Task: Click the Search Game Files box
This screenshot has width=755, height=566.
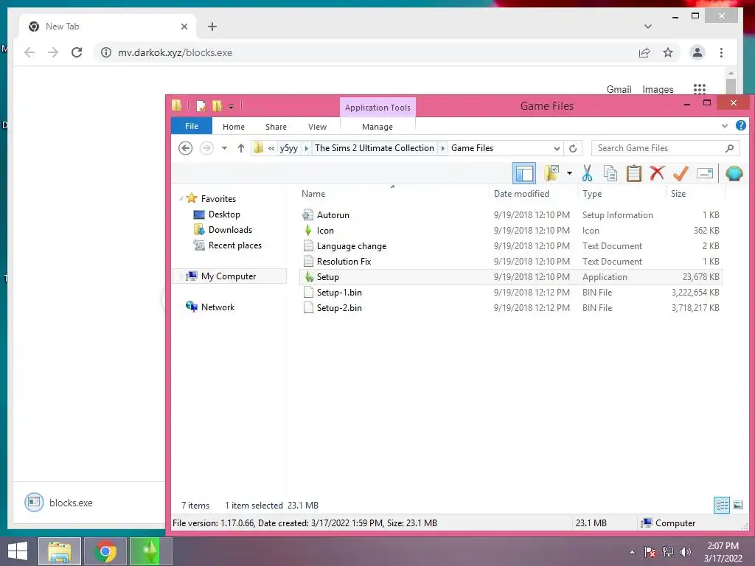Action: [665, 148]
